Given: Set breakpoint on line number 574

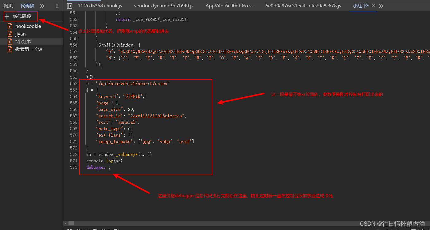Looking at the screenshot, I should click(x=74, y=161).
